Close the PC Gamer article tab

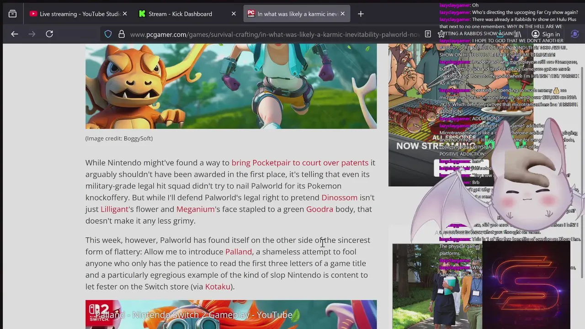tap(342, 14)
